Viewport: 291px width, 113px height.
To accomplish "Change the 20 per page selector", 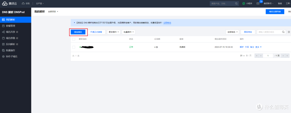I will (x=242, y=56).
